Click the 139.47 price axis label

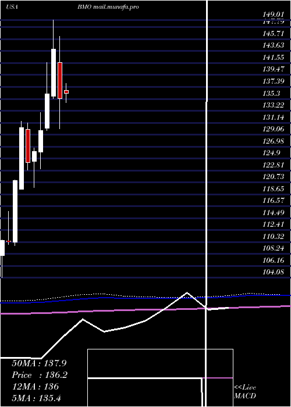pyautogui.click(x=273, y=69)
